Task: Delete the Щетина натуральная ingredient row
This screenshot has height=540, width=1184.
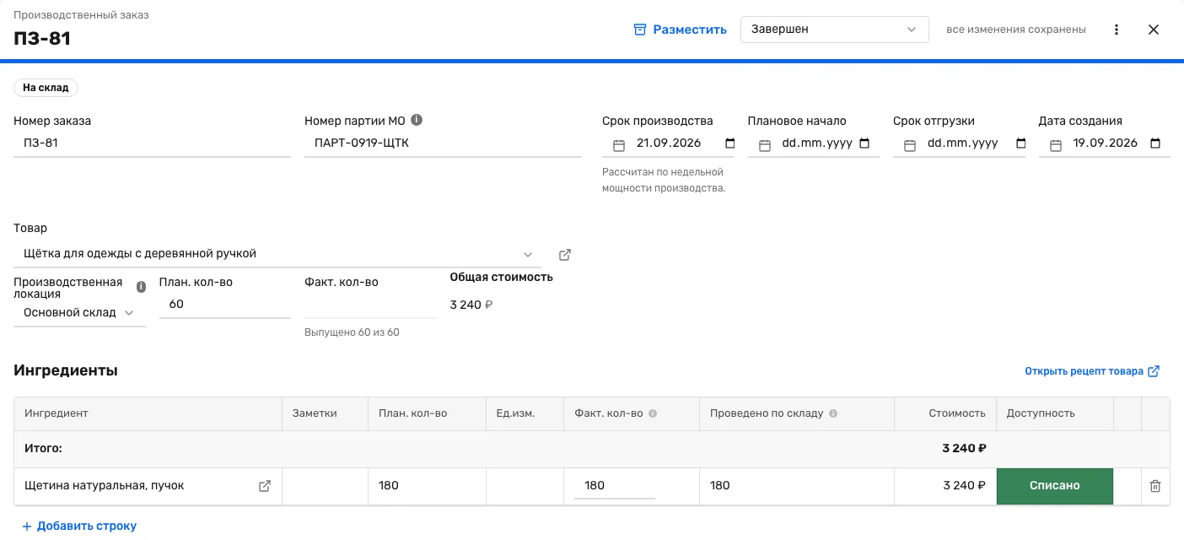Action: click(x=1155, y=486)
